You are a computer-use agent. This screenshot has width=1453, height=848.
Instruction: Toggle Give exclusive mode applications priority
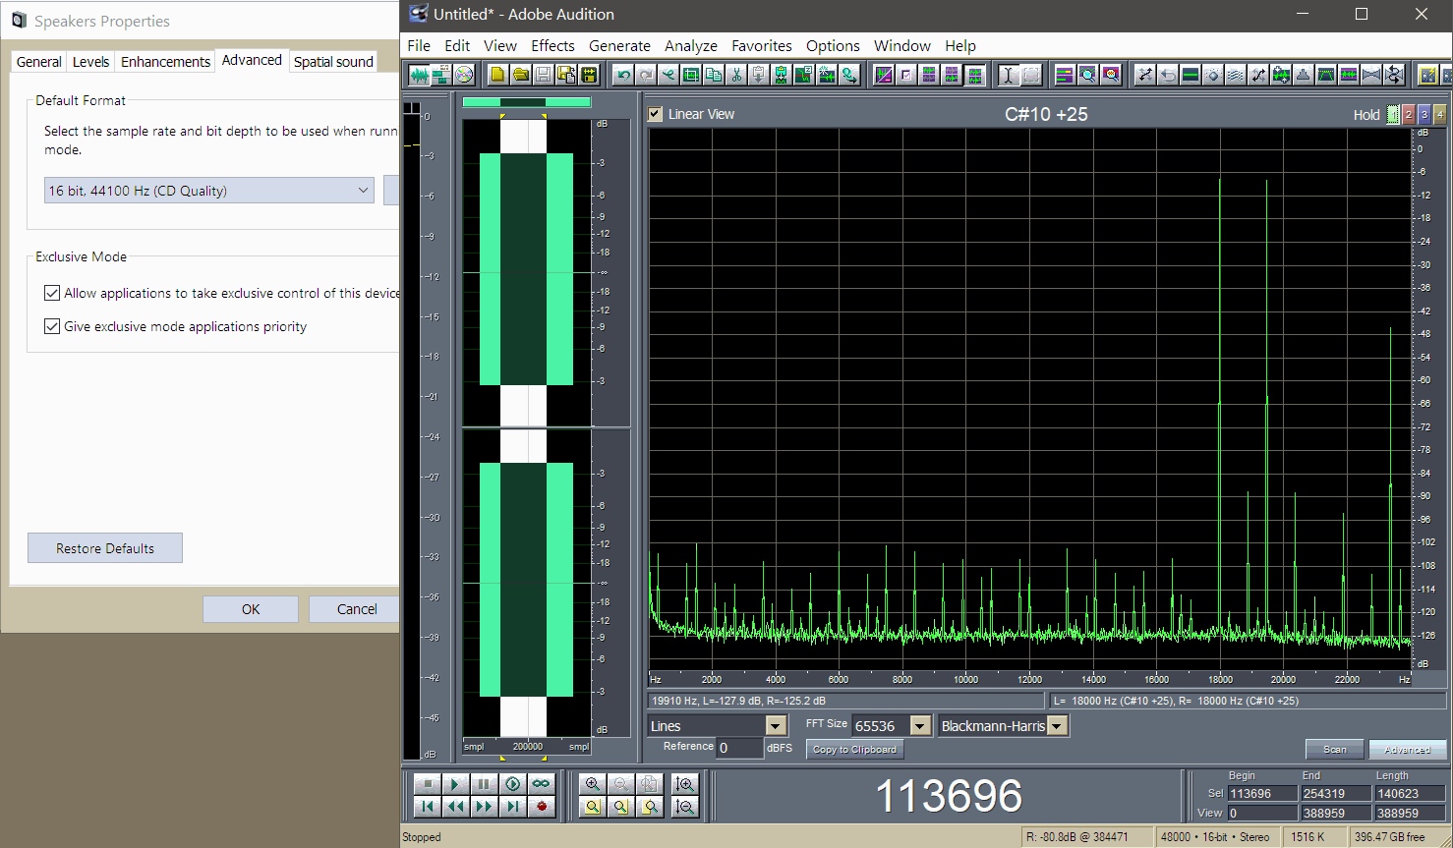(52, 326)
